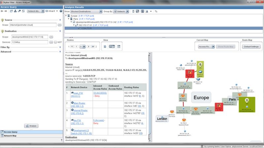Select the developmentWindowsWS tree row
The image size is (264, 148).
pyautogui.click(x=104, y=22)
